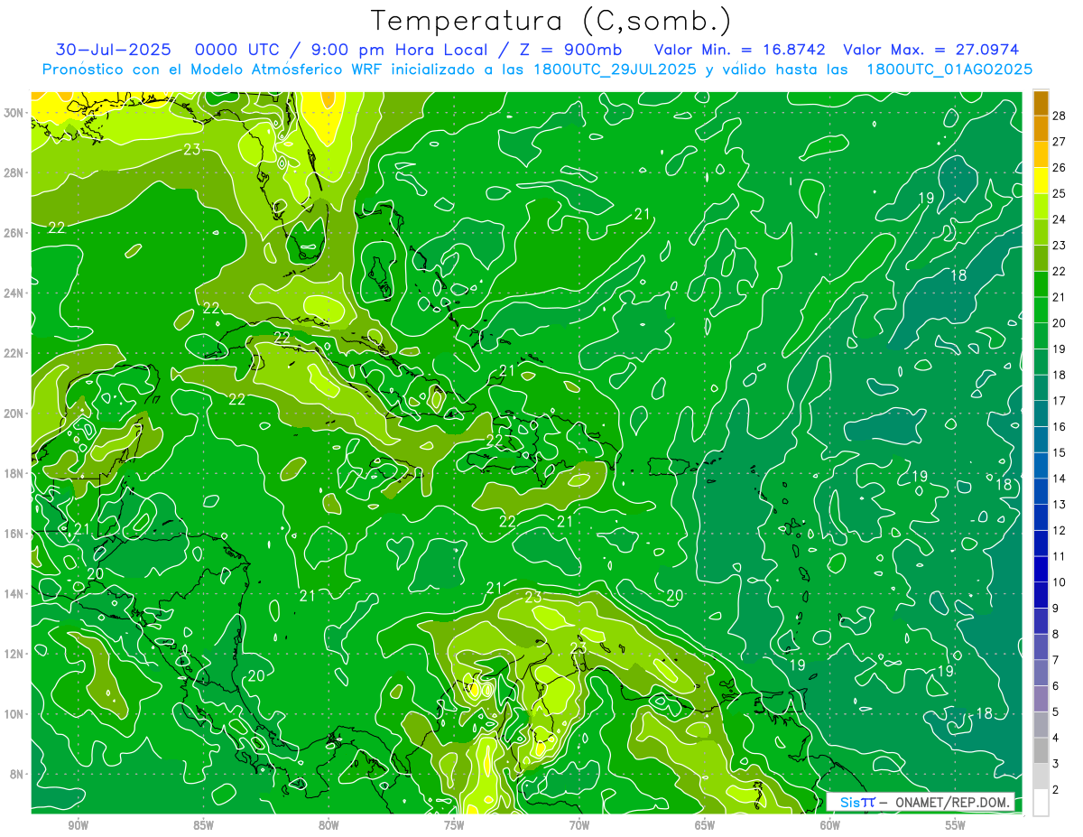Click the 65W longitude axis label
Image resolution: width=1083 pixels, height=837 pixels.
[705, 825]
